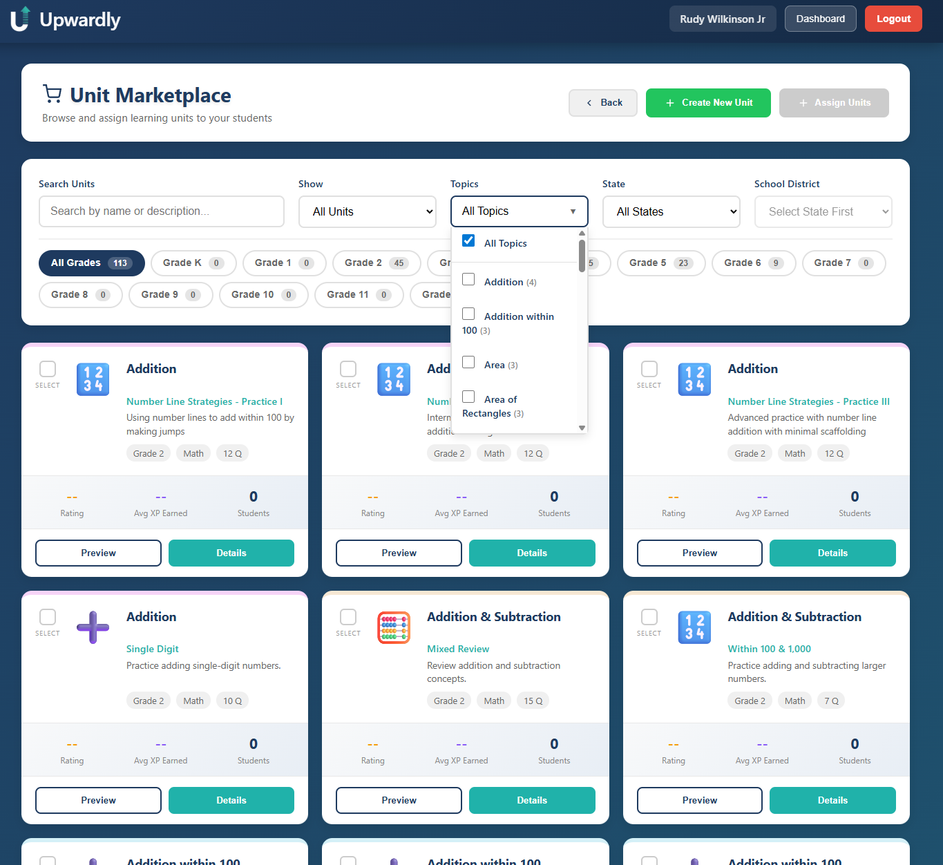
Task: Click the shopping cart icon beside Unit Marketplace
Action: (53, 93)
